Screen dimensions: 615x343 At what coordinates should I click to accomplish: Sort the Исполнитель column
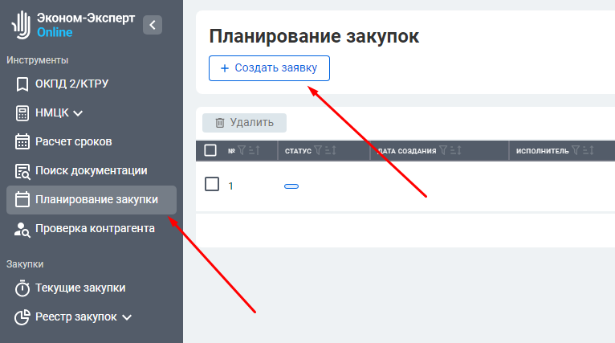pos(588,150)
